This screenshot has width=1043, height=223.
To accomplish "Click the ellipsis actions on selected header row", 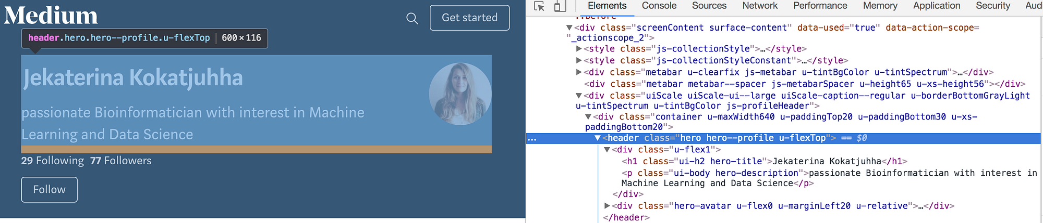I will click(x=532, y=139).
